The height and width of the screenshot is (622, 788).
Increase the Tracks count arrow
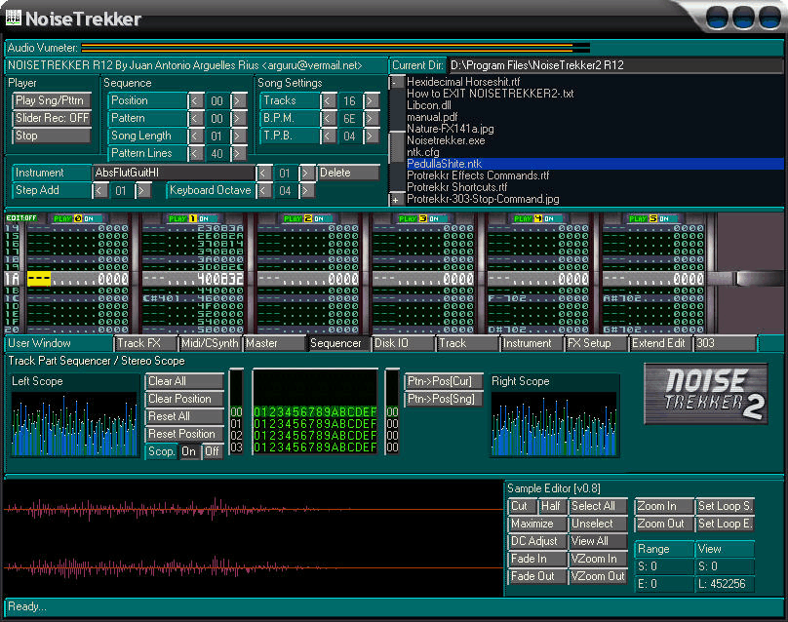pos(372,101)
